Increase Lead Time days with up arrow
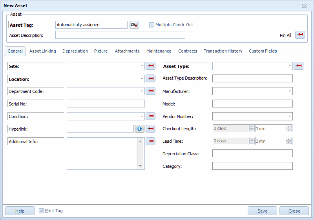The image size is (314, 220). coord(252,139)
